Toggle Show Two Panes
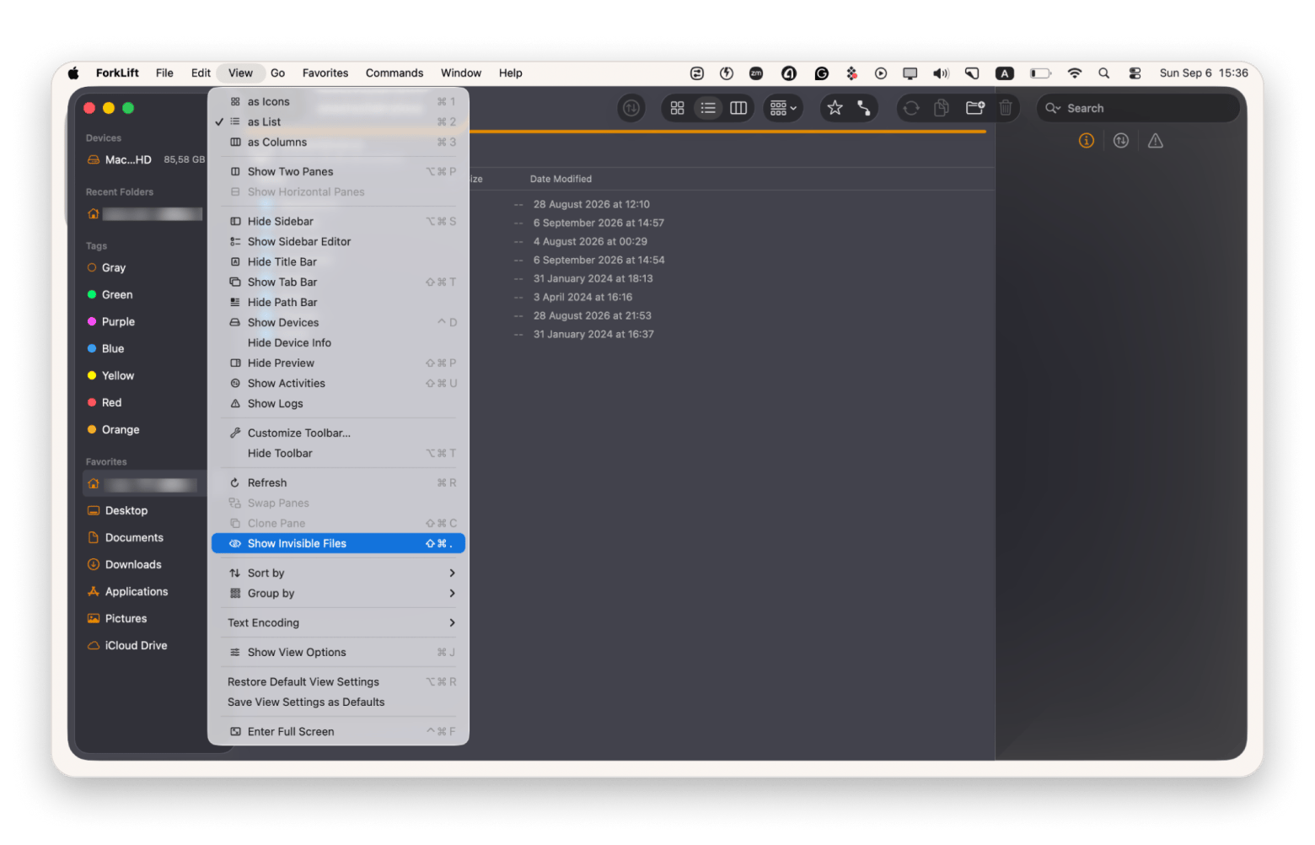The image size is (1315, 845). [x=338, y=172]
